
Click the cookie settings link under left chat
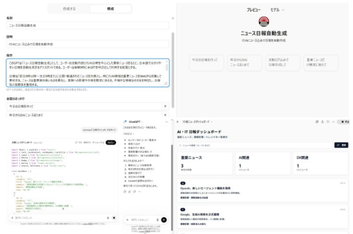[87, 224]
